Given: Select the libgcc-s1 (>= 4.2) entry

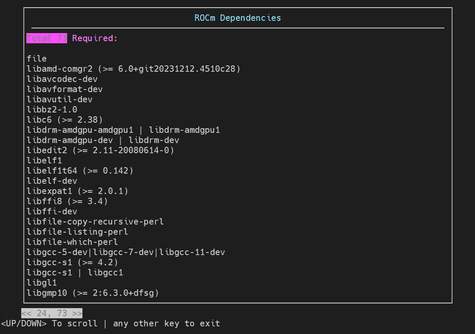Looking at the screenshot, I should point(72,262).
